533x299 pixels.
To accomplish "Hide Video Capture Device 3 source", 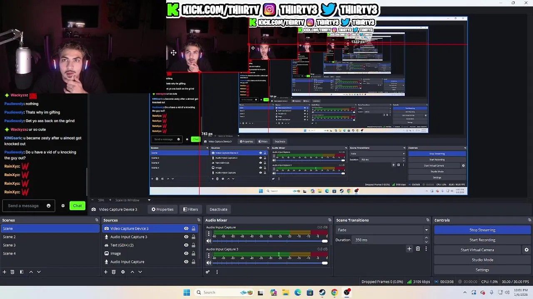I will click(x=186, y=228).
